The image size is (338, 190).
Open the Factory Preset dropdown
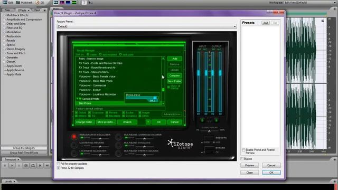point(147,26)
